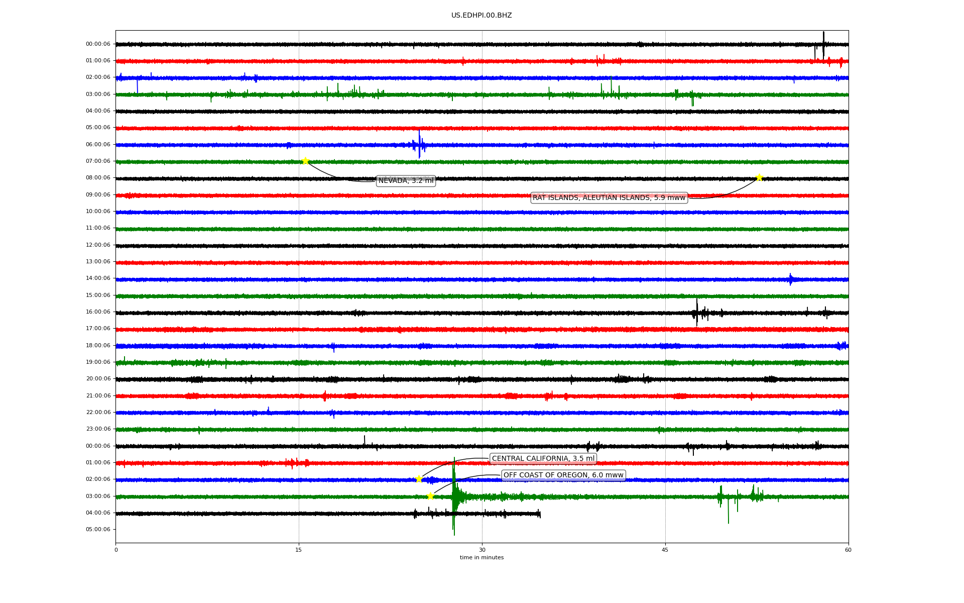This screenshot has width=964, height=603.
Task: Click the 06:00:06 trace time label
Action: (x=98, y=144)
